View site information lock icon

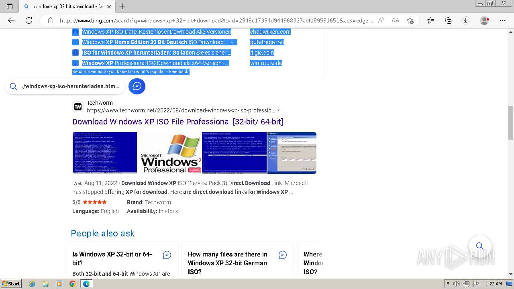point(51,20)
